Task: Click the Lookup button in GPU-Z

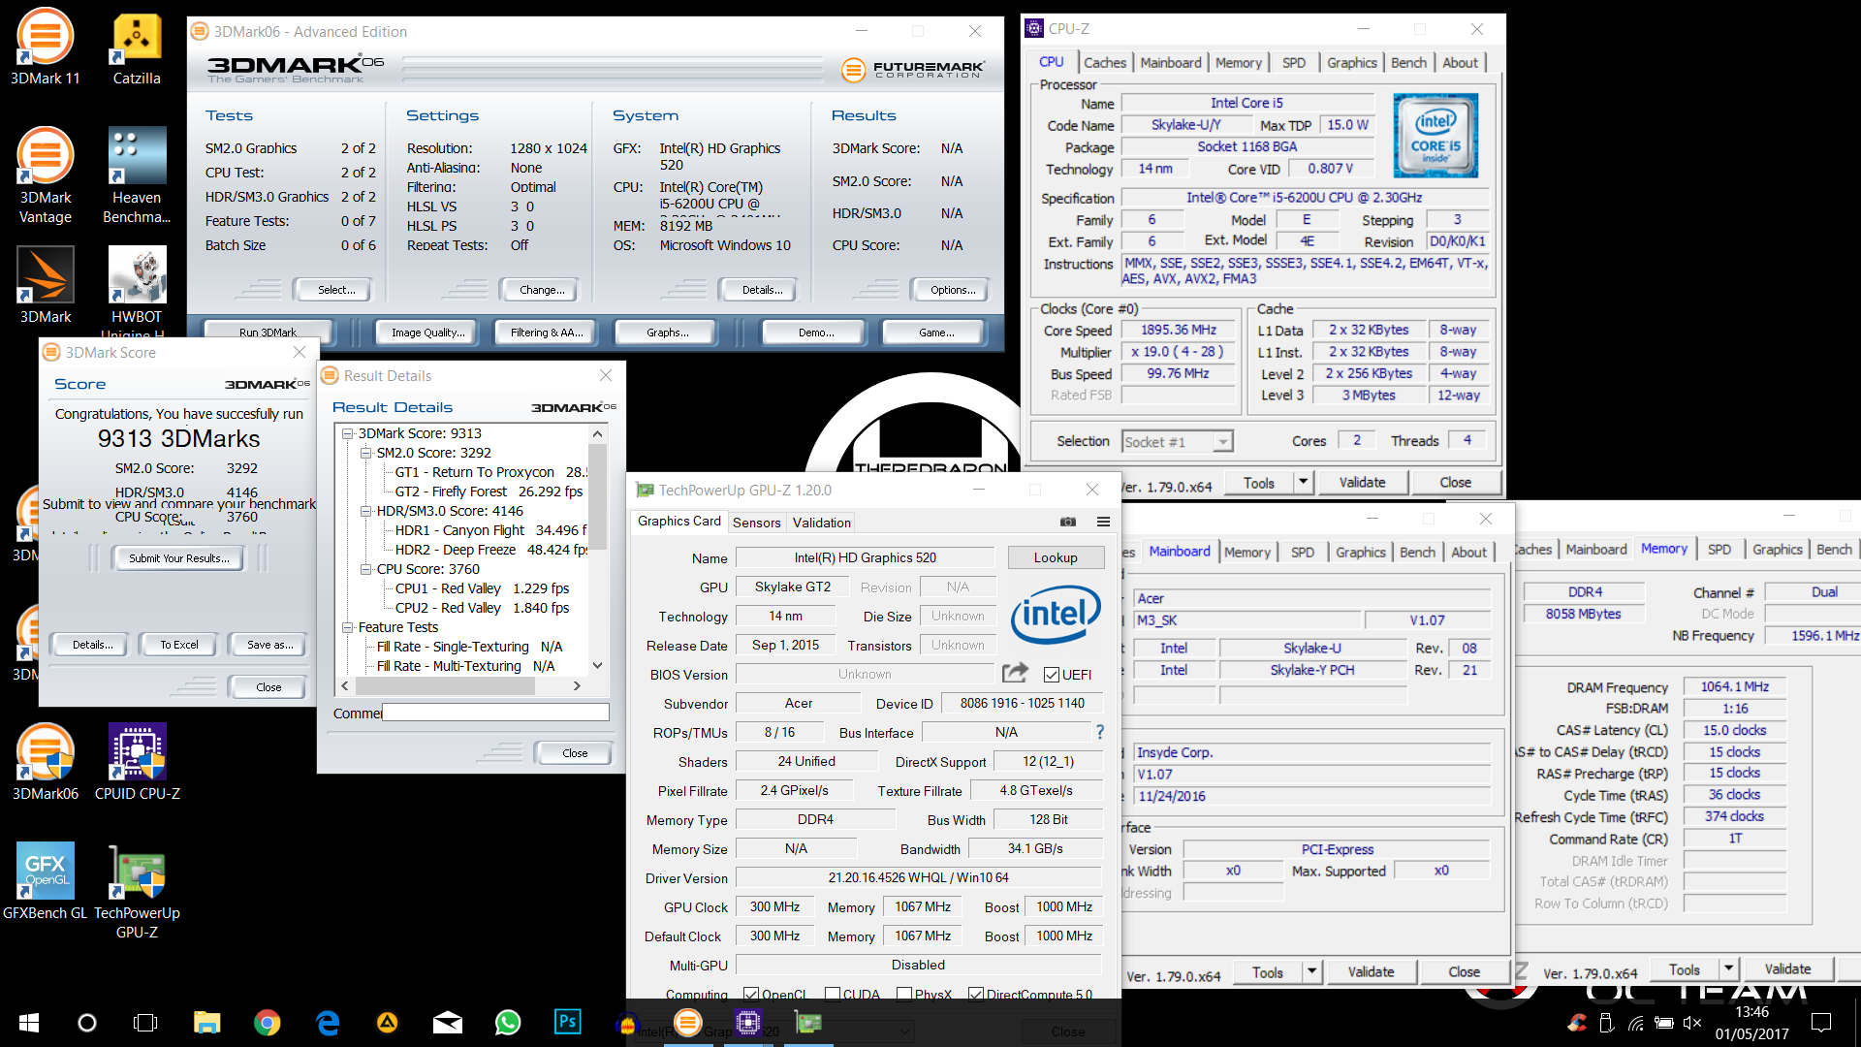Action: pyautogui.click(x=1056, y=557)
